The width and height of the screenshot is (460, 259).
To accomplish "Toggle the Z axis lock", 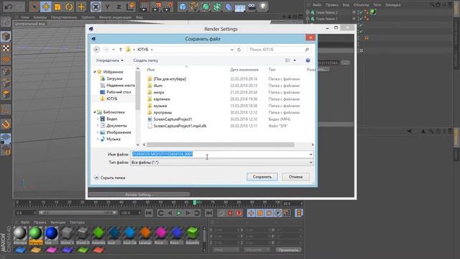I will tap(119, 6).
